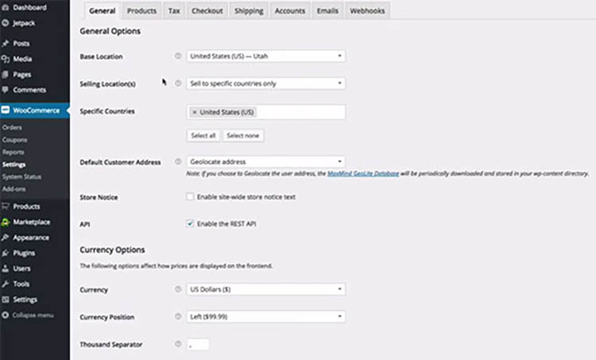Open the Currency dropdown
This screenshot has height=360, width=596.
coord(265,289)
